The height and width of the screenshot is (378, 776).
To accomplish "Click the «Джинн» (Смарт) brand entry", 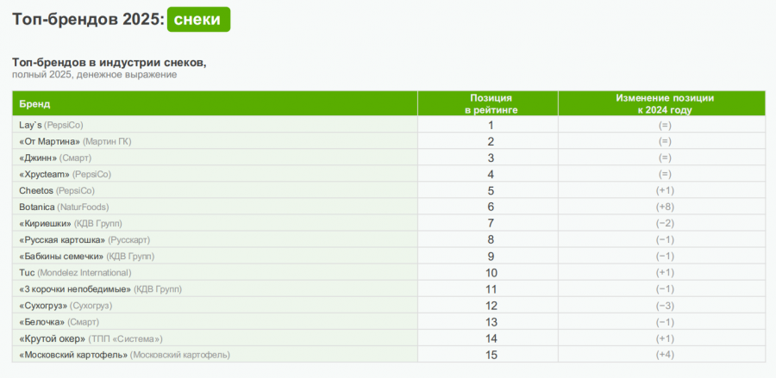I will (x=38, y=158).
